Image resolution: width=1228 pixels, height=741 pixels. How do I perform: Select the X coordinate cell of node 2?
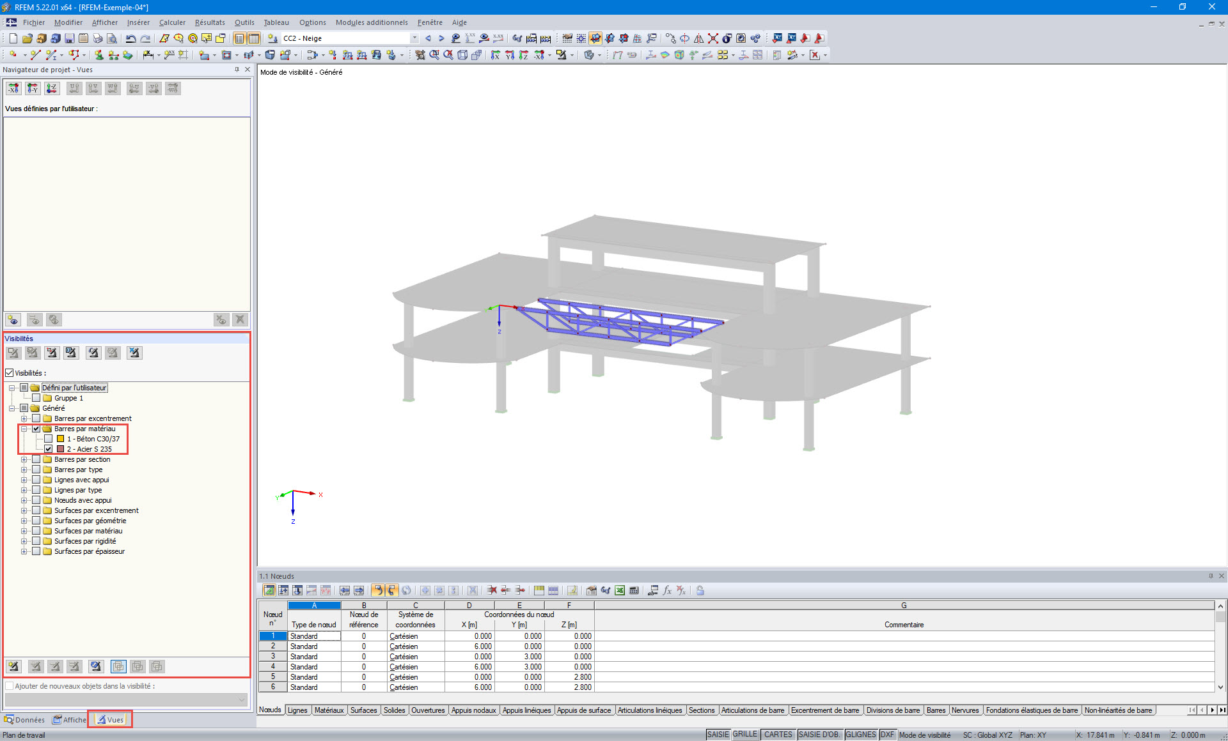(469, 646)
